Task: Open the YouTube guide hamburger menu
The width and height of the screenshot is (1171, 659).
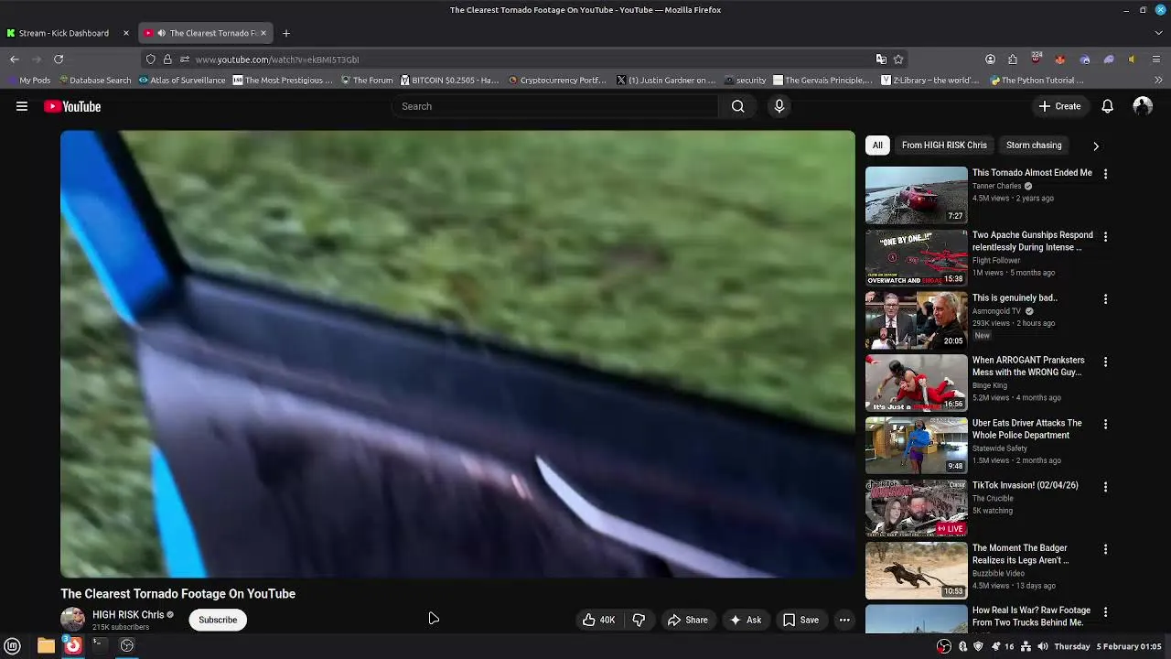Action: coord(22,106)
